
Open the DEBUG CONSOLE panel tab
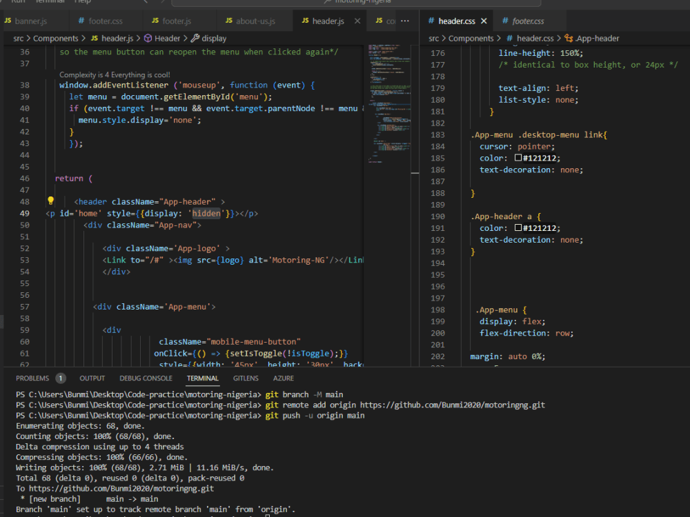[x=146, y=378]
